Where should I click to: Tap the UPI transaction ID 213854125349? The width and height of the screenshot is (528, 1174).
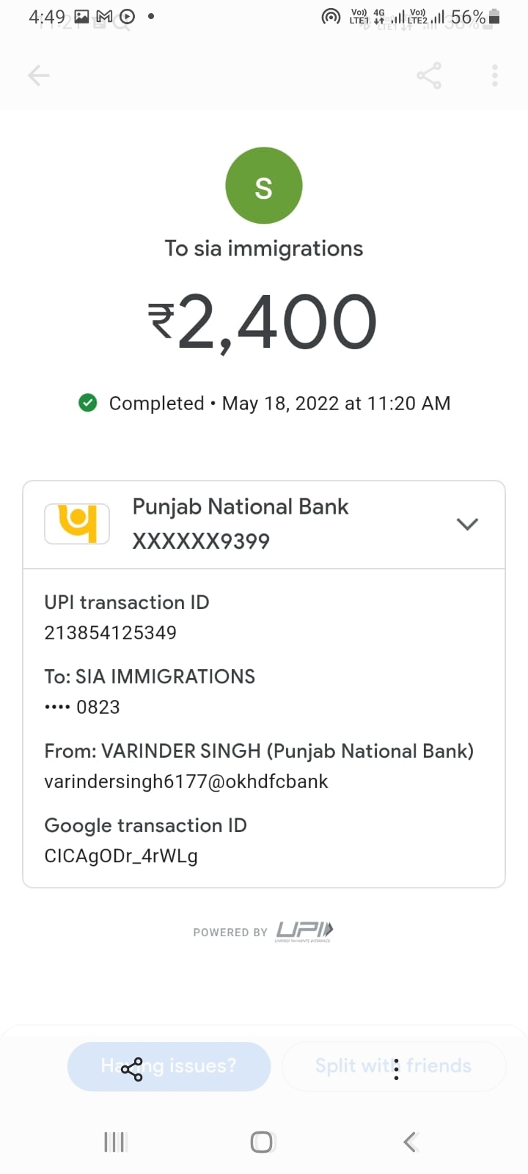pos(110,632)
